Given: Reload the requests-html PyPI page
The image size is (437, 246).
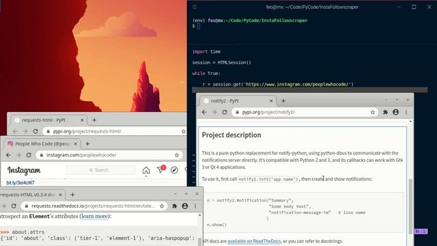Looking at the screenshot, I should 36,131.
